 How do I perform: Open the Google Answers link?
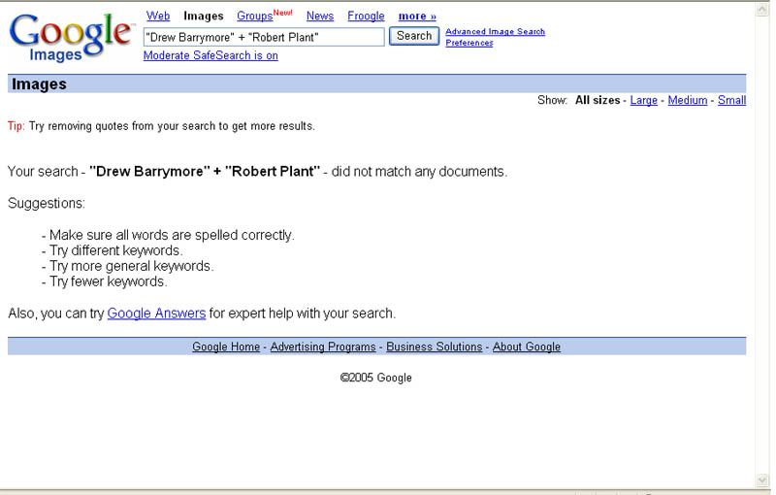point(156,313)
